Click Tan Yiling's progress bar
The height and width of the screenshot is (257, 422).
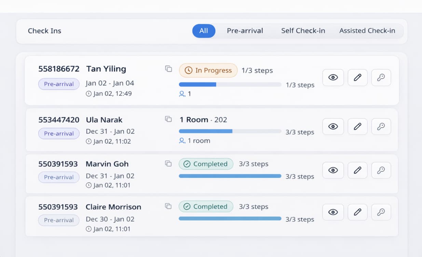coord(230,84)
